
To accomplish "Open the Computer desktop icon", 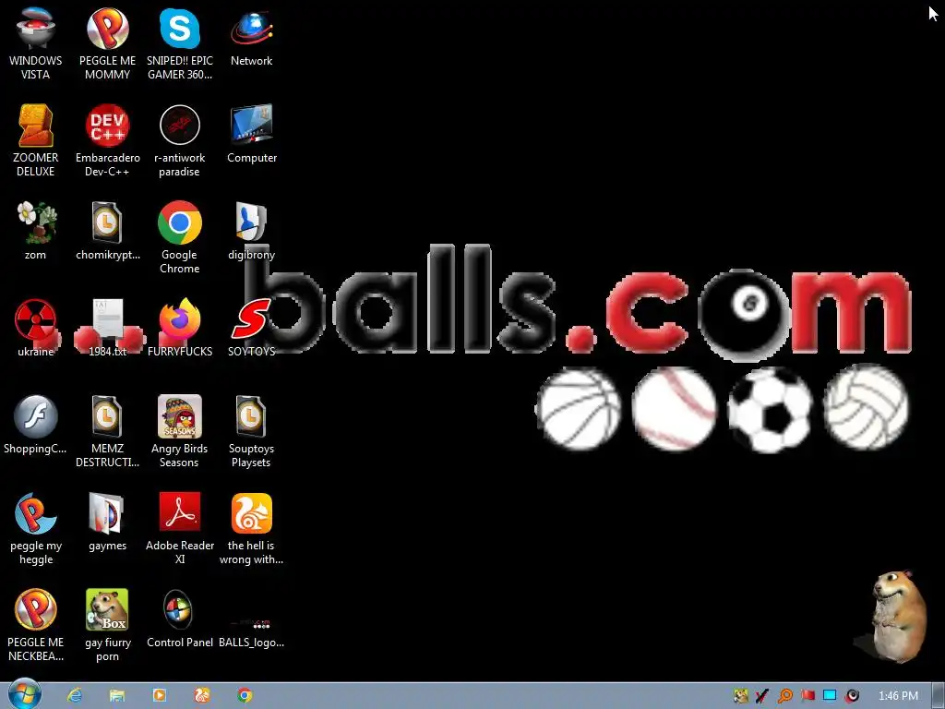I will tap(252, 134).
